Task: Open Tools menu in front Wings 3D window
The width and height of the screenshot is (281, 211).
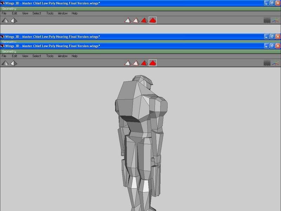Action: pyautogui.click(x=50, y=56)
